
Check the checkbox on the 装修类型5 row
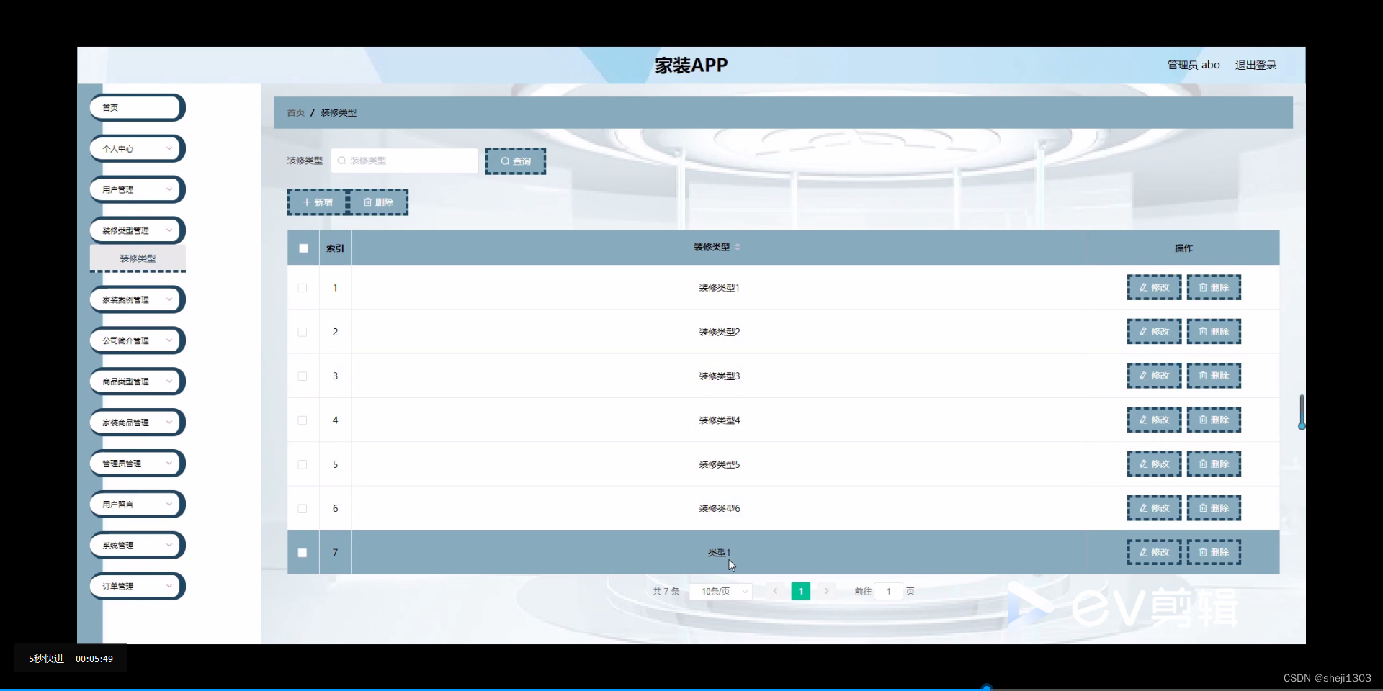(302, 464)
